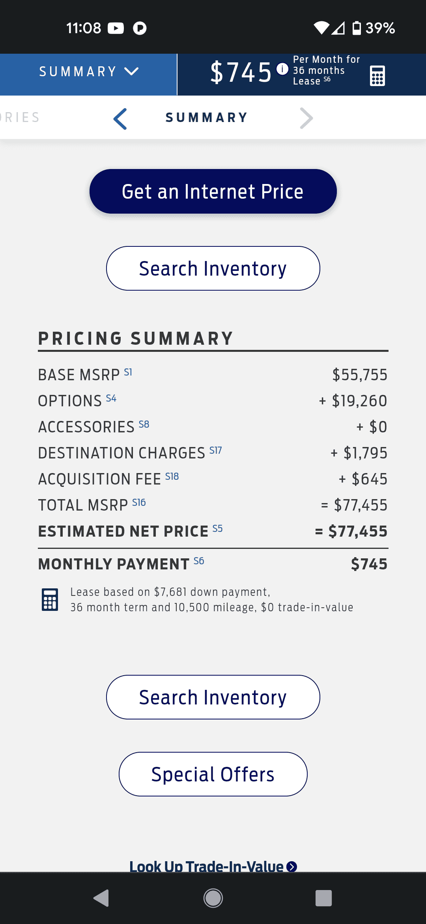Open the payment calculator icon in header
Viewport: 426px width, 924px height.
coord(377,75)
